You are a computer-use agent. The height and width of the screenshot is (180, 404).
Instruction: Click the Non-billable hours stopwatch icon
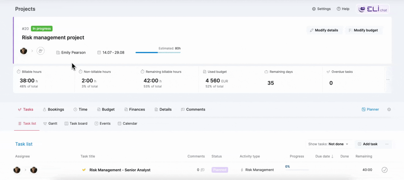coord(81,72)
